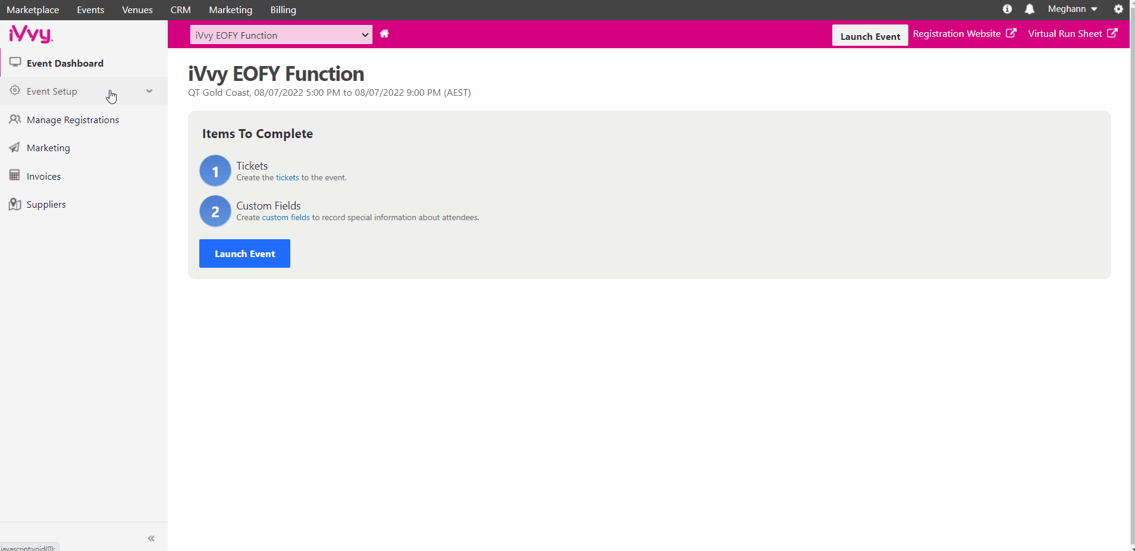Open the settings gear icon
Viewport: 1135px width, 551px height.
[x=1118, y=9]
